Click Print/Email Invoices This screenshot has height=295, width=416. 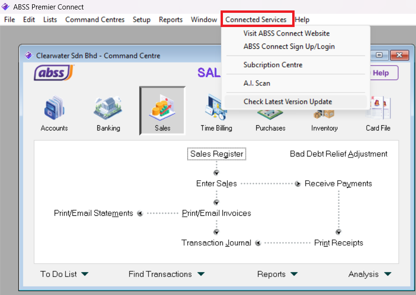pos(217,213)
